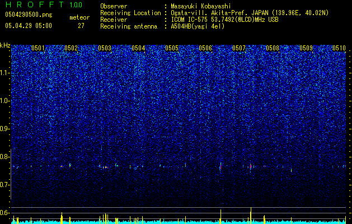Screen dimensions: 352x224
Task: Click the 1.0 kHz axis label
Action: (x=5, y=101)
